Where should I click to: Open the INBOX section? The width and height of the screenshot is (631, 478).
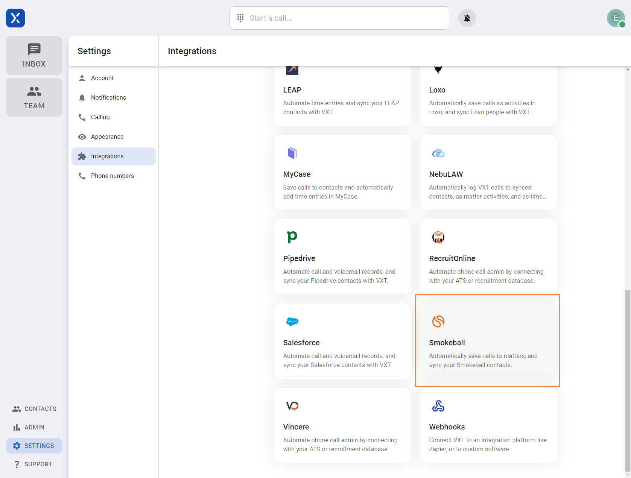pos(34,55)
